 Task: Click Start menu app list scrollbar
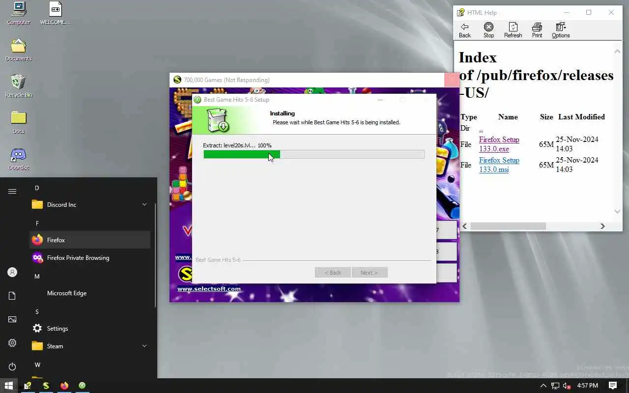click(155, 255)
